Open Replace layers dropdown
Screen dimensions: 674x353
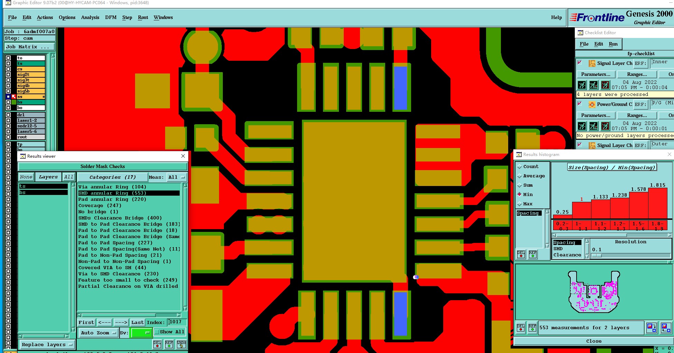(47, 344)
